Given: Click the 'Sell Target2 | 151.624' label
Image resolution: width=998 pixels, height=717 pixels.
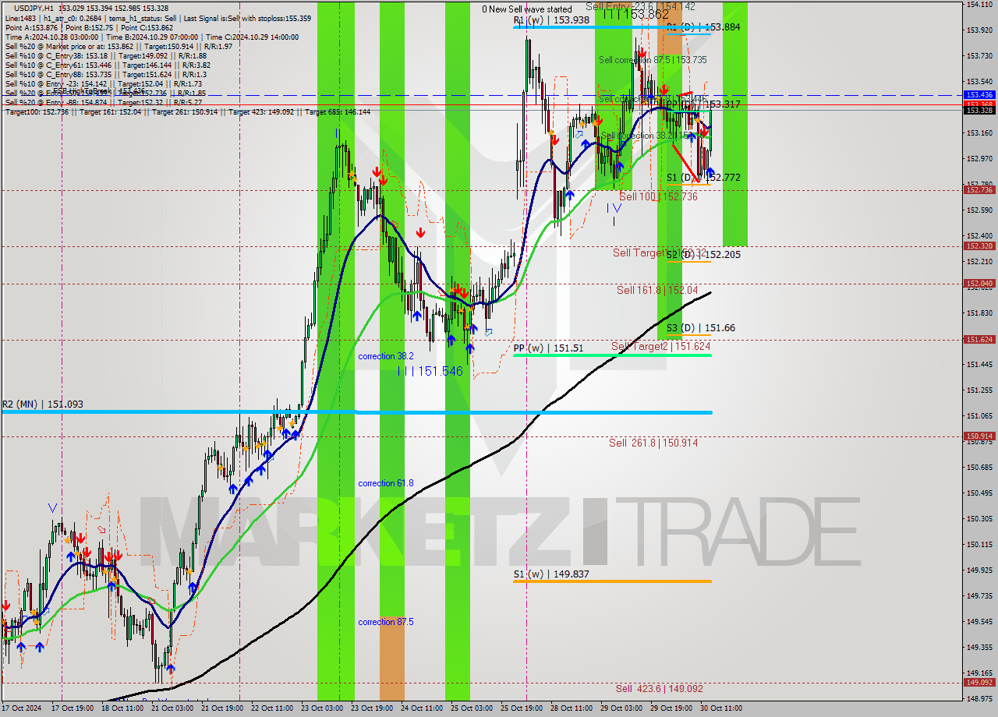Looking at the screenshot, I should (660, 346).
